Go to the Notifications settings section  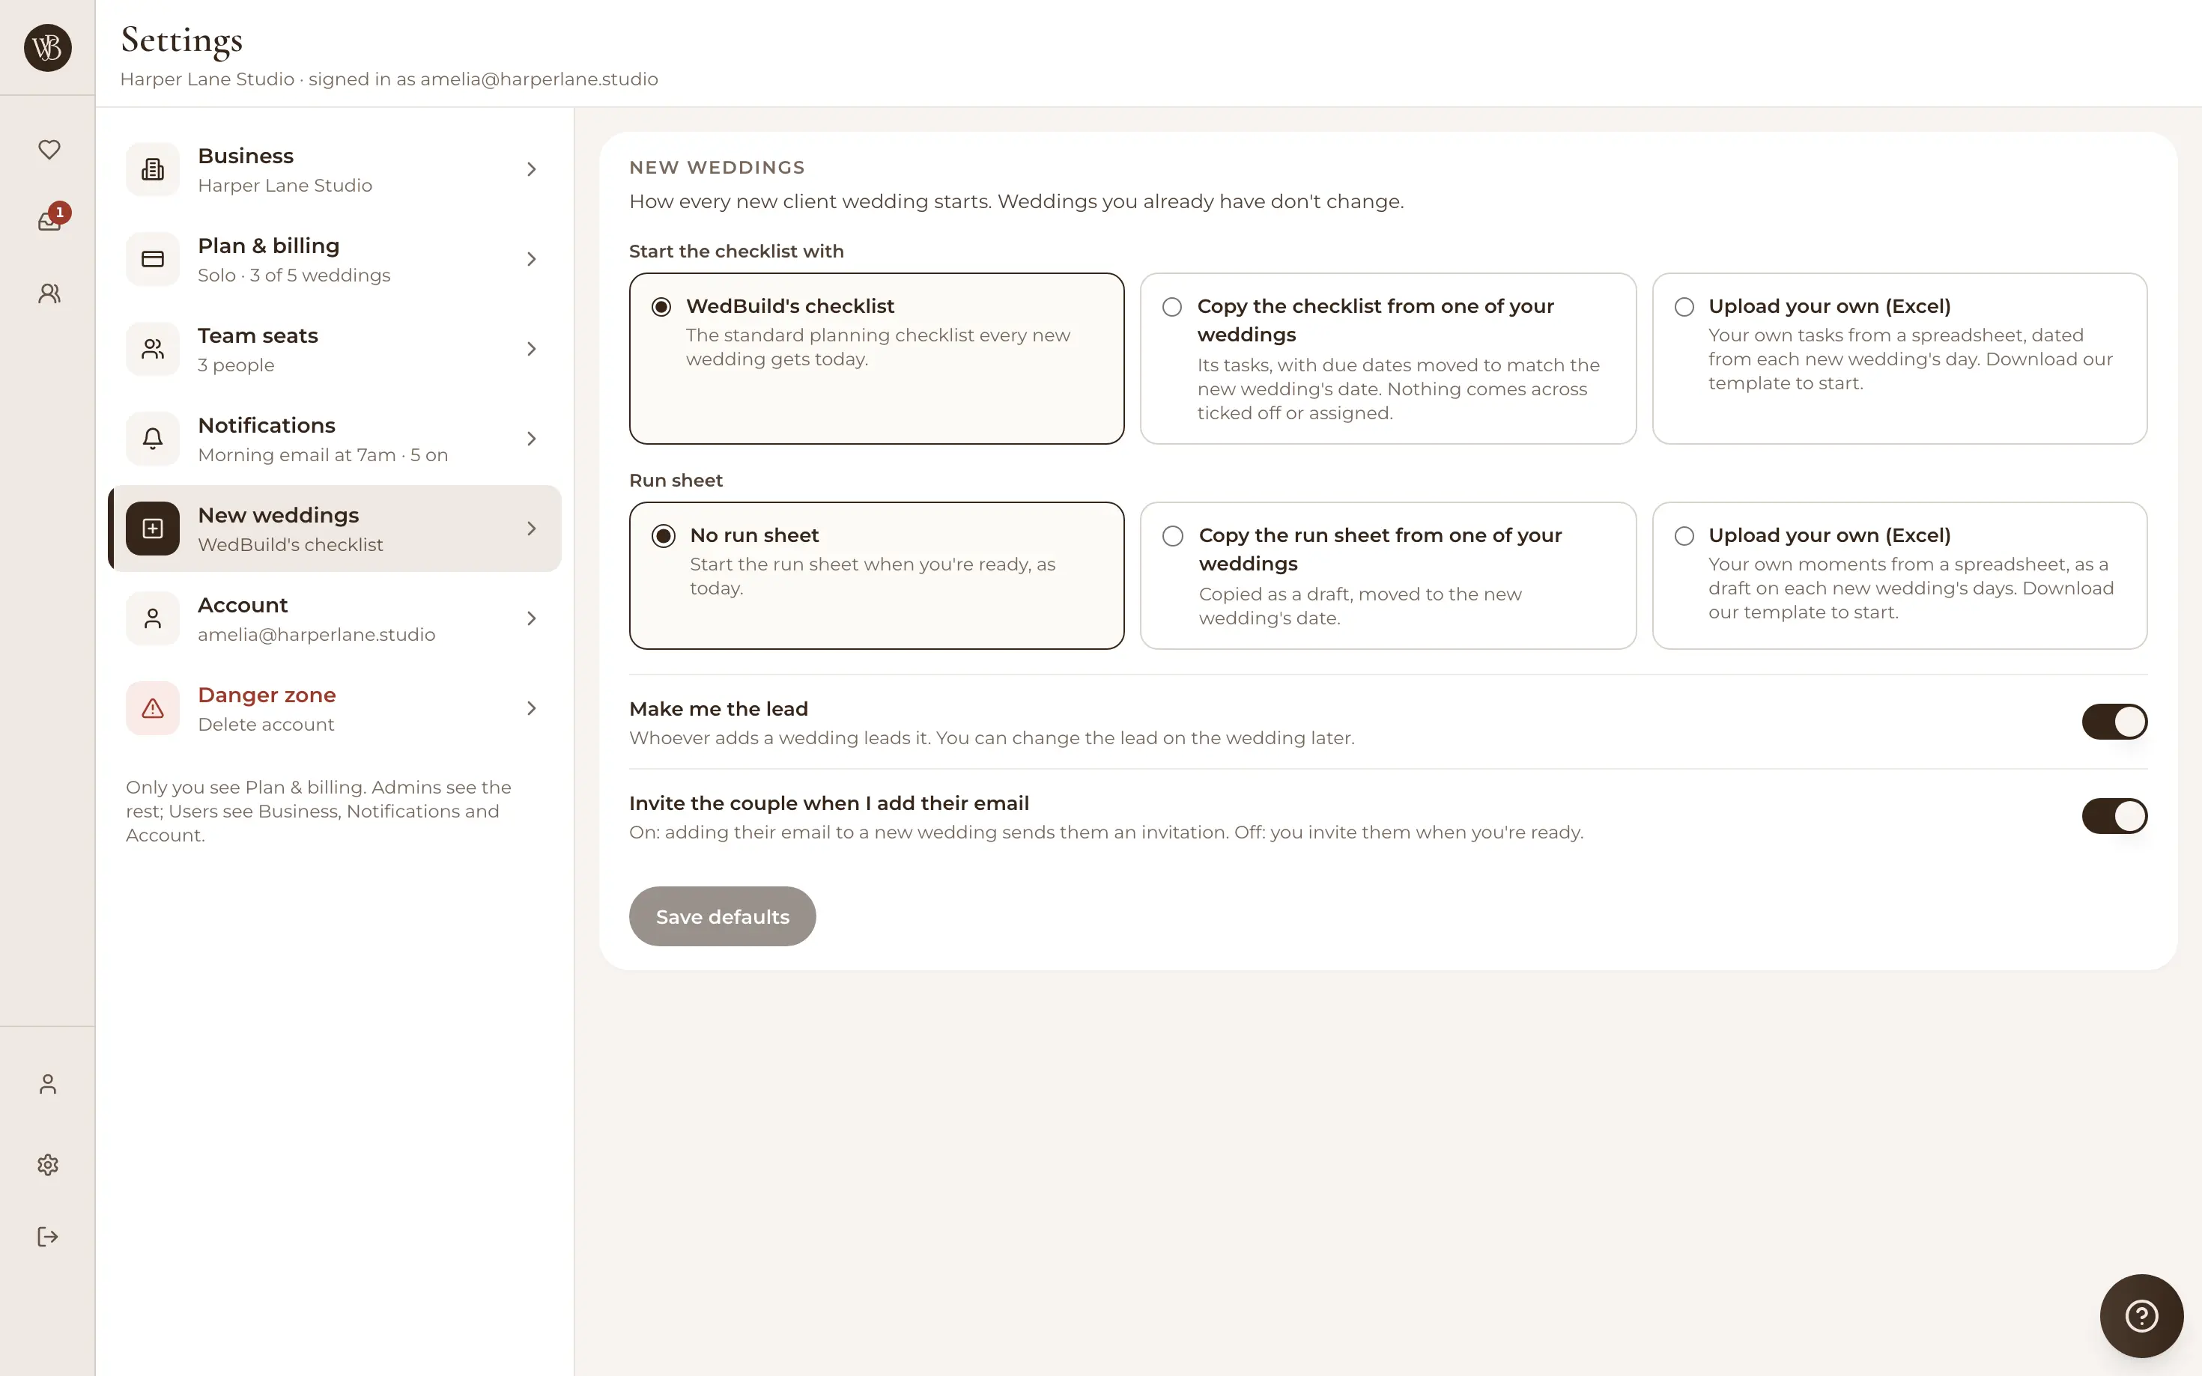334,439
